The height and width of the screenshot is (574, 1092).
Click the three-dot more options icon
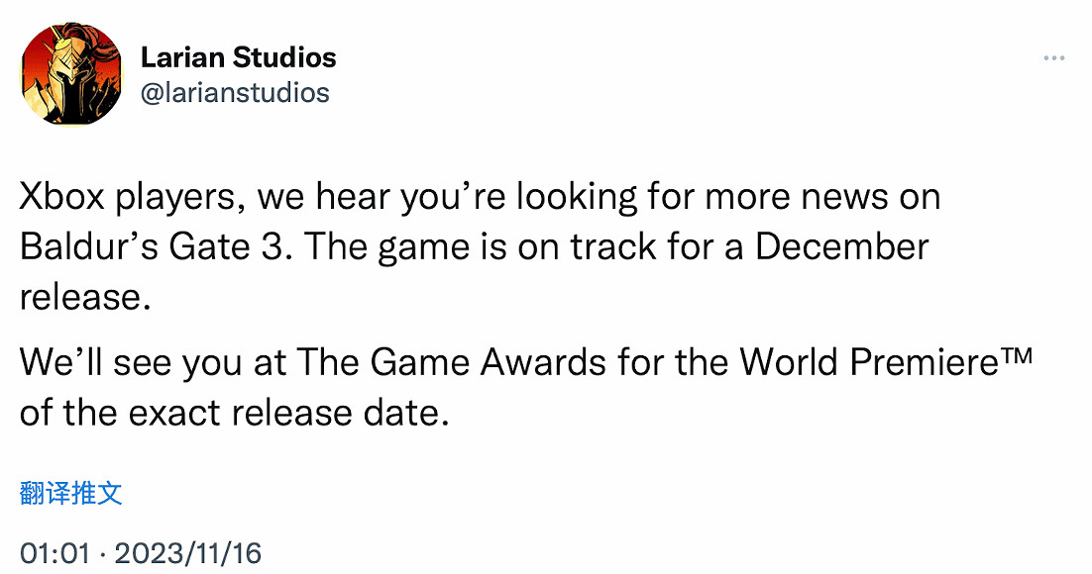point(1053,59)
